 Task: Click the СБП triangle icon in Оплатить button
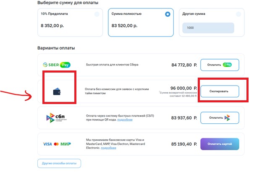(x=227, y=118)
